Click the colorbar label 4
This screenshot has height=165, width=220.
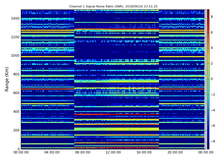[x=212, y=48]
